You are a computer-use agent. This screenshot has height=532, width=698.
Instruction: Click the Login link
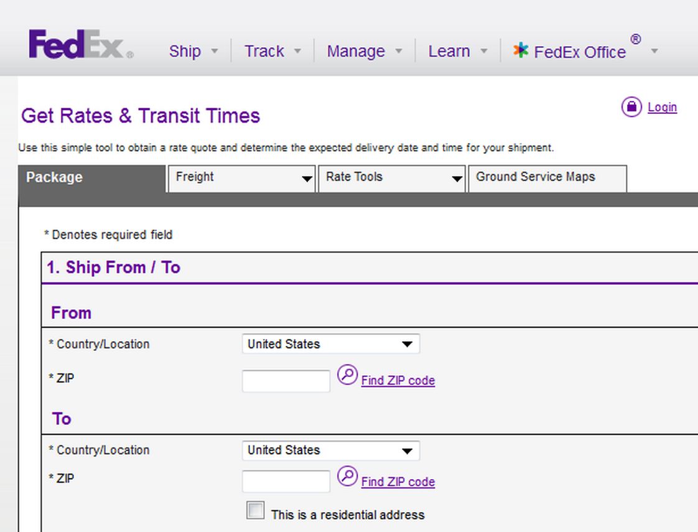point(662,107)
